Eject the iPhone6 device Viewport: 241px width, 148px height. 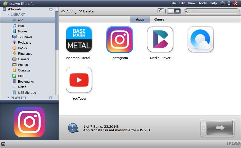point(51,9)
